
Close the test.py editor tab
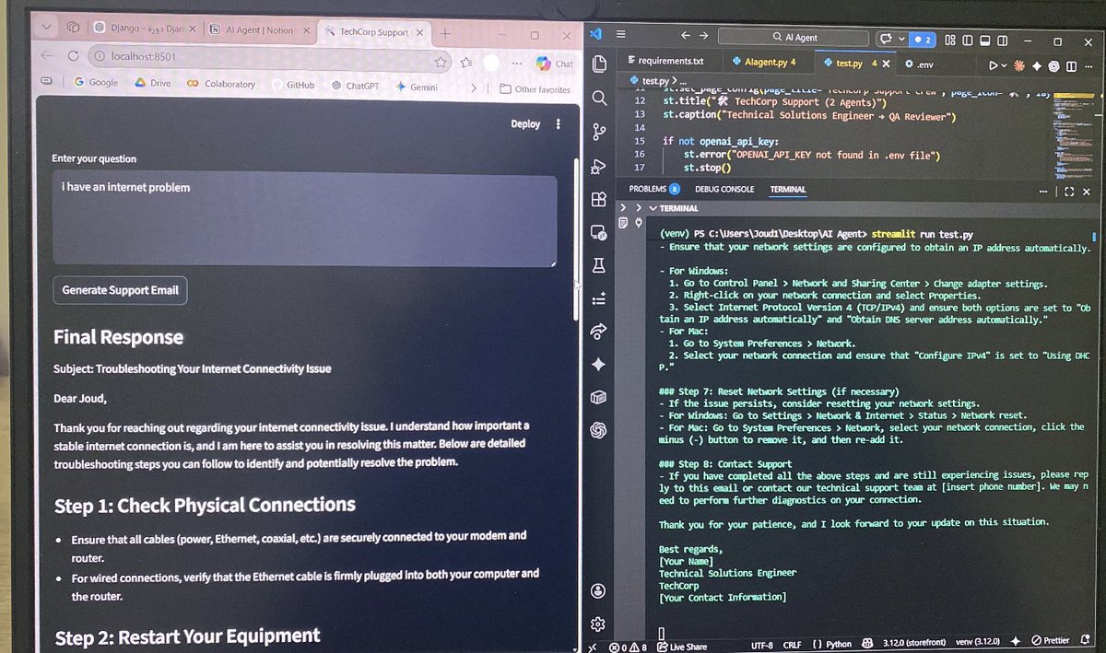(x=887, y=64)
